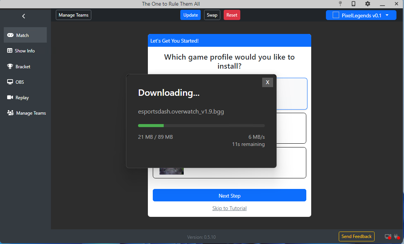Open the Show Info panel
This screenshot has height=244, width=404.
tap(25, 51)
